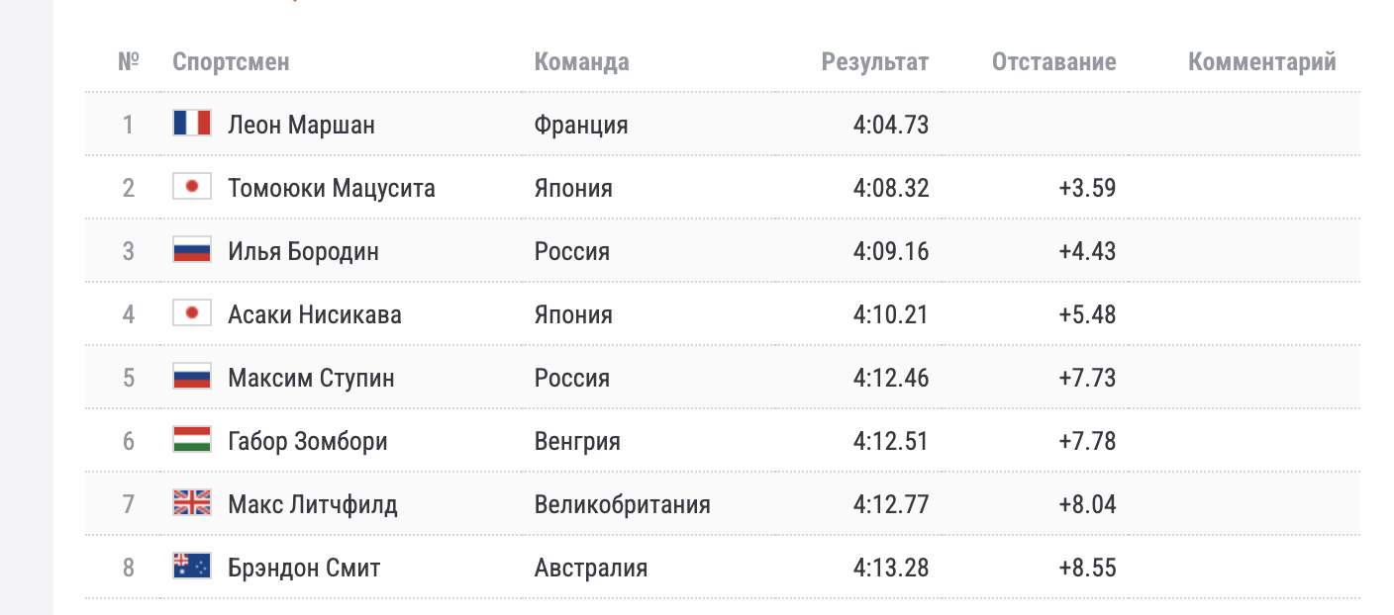Click the Japanese flag beside Томоюки Мацусита
This screenshot has width=1394, height=615.
[192, 187]
